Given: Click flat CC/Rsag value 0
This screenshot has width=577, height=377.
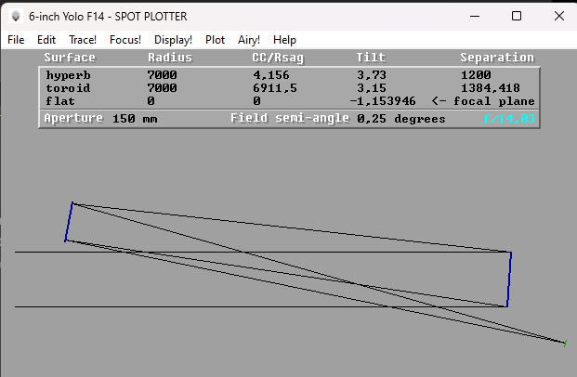Looking at the screenshot, I should pos(256,101).
